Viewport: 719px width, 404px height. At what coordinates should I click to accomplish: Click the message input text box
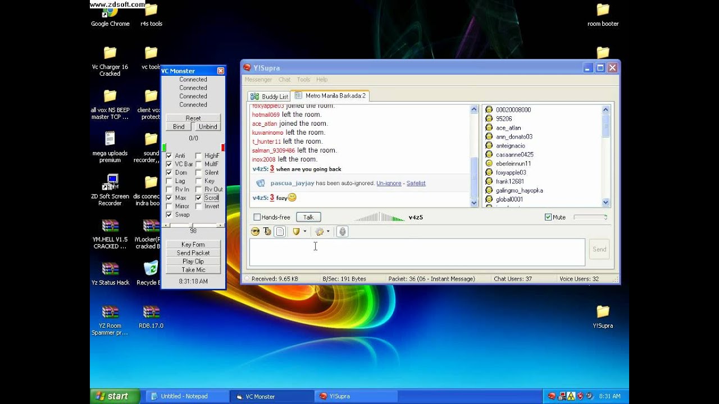(x=417, y=252)
